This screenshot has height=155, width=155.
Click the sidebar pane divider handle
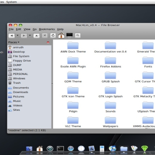(52, 84)
